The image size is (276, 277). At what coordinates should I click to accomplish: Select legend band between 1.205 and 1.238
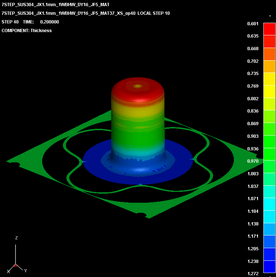270,254
